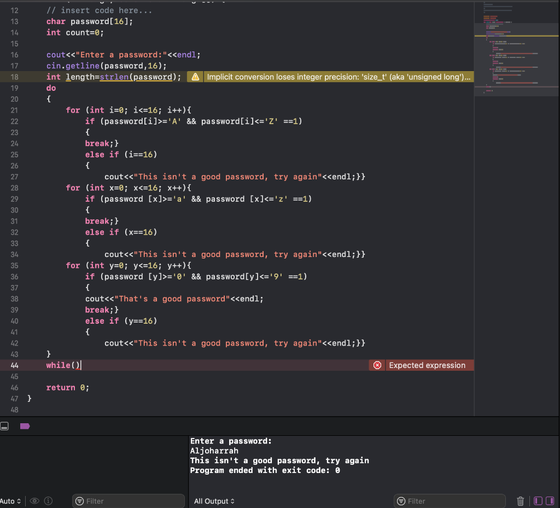560x508 pixels.
Task: Click the eye icon in the debug bar
Action: [x=34, y=501]
